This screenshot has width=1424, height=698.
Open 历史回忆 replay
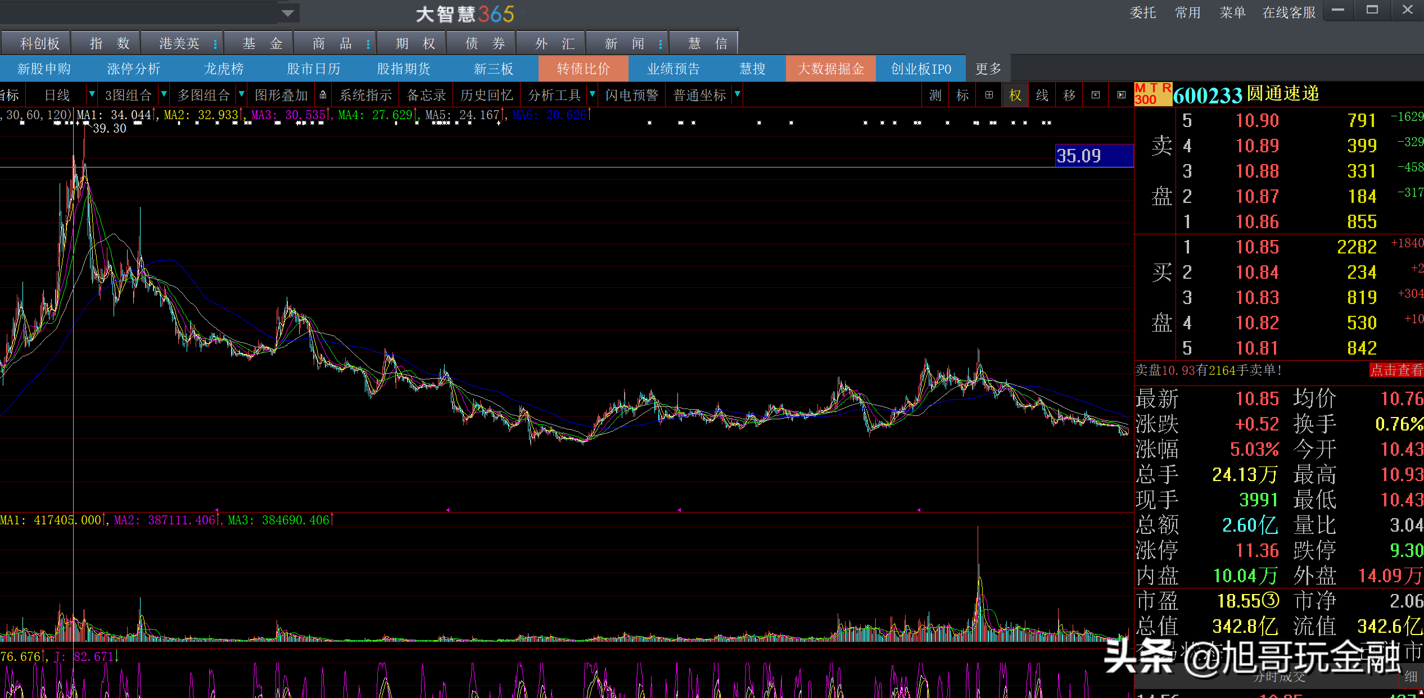coord(487,95)
